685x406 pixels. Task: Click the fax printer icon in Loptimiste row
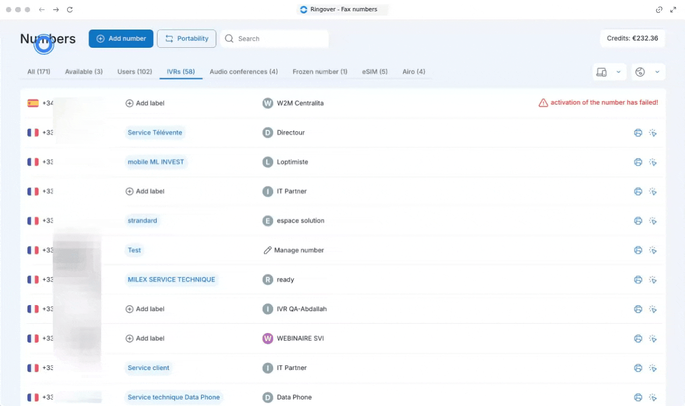[638, 162]
